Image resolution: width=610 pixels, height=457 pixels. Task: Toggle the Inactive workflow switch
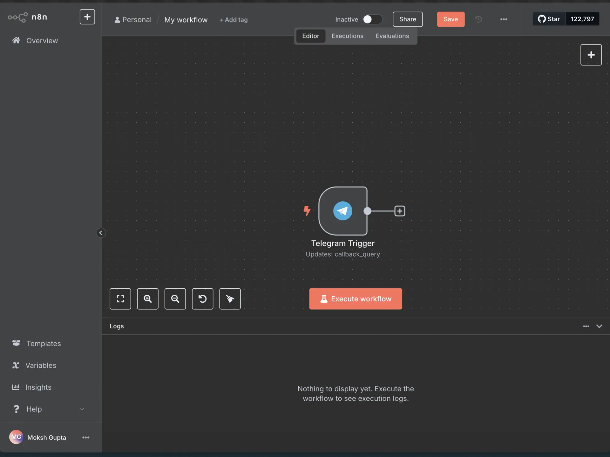coord(372,19)
